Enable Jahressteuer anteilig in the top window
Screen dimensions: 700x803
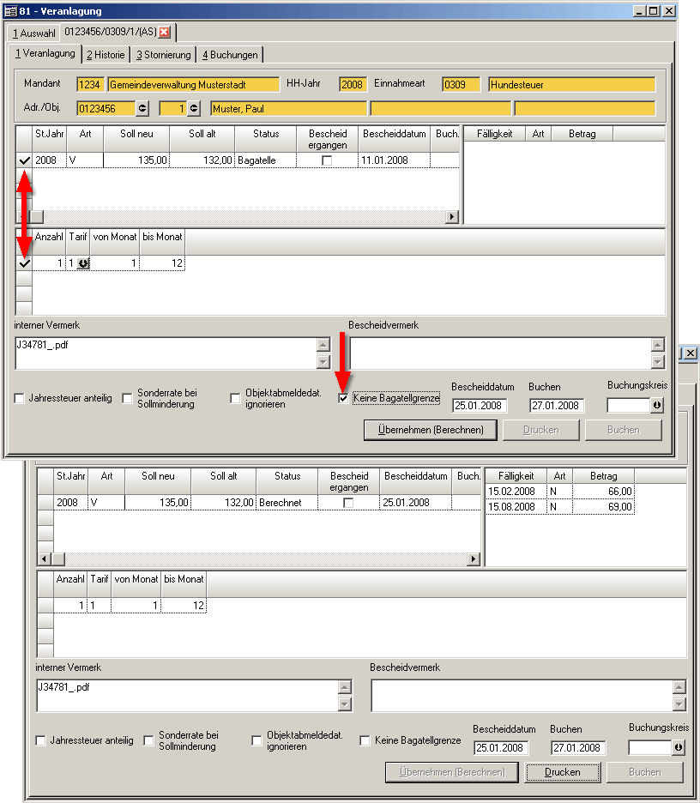(x=20, y=399)
